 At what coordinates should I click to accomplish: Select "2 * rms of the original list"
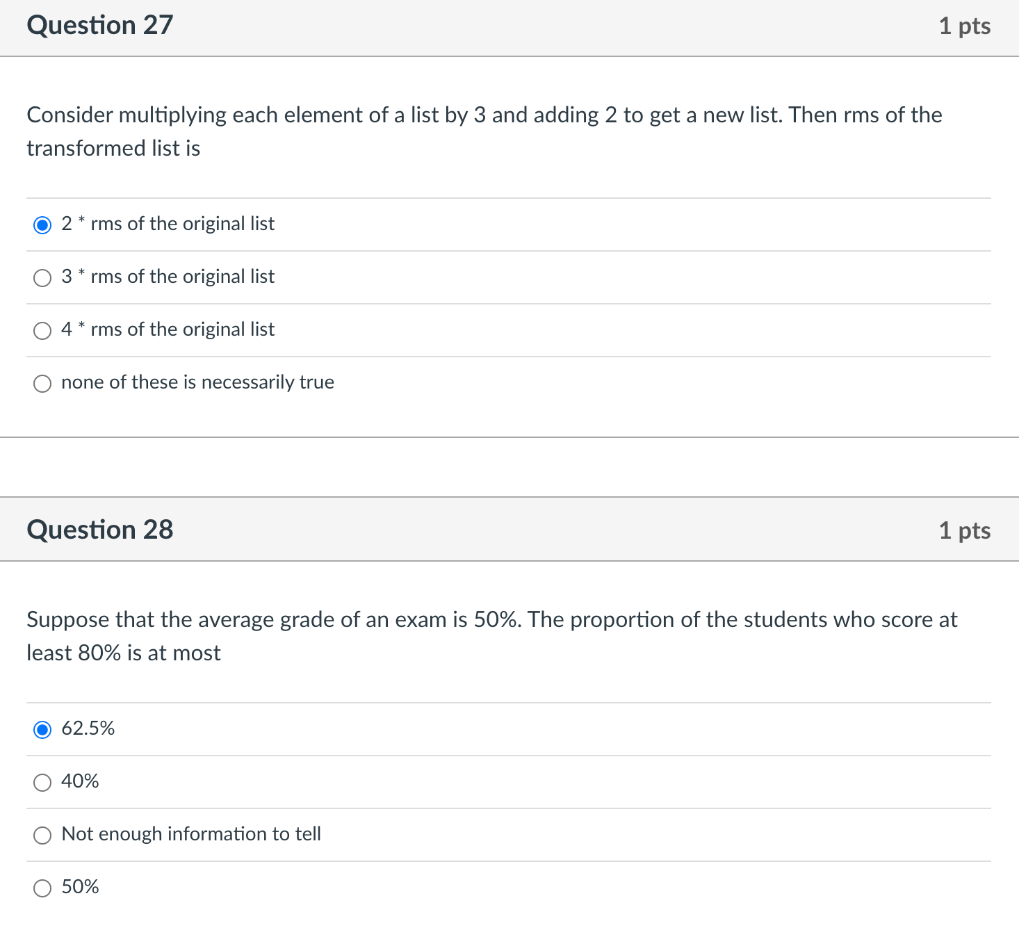[x=42, y=225]
